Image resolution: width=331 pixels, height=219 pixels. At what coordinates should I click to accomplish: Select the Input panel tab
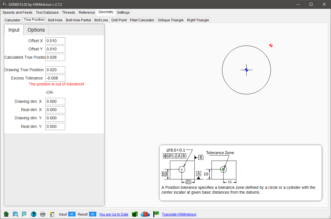14,30
